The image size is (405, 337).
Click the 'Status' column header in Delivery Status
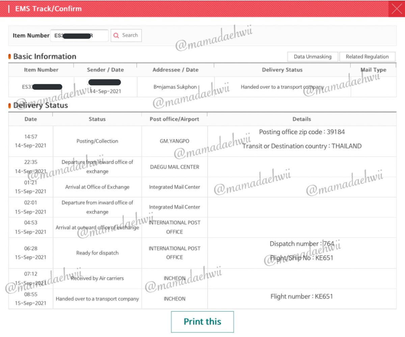tap(97, 119)
